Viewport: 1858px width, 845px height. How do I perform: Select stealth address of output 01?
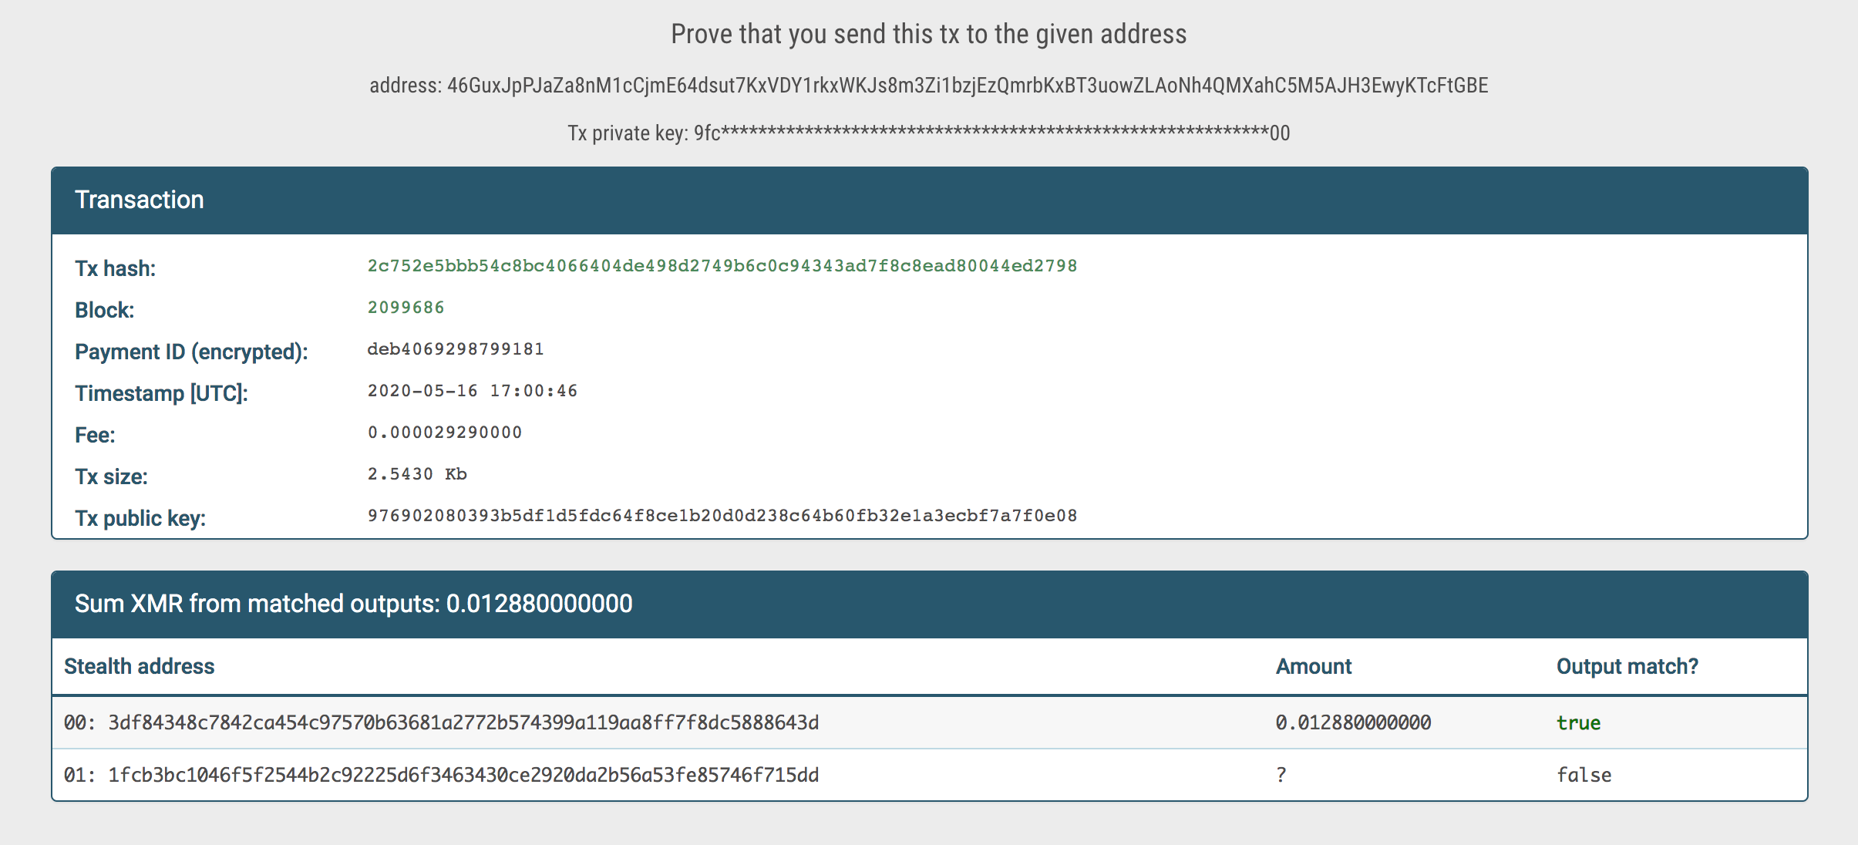coord(463,776)
